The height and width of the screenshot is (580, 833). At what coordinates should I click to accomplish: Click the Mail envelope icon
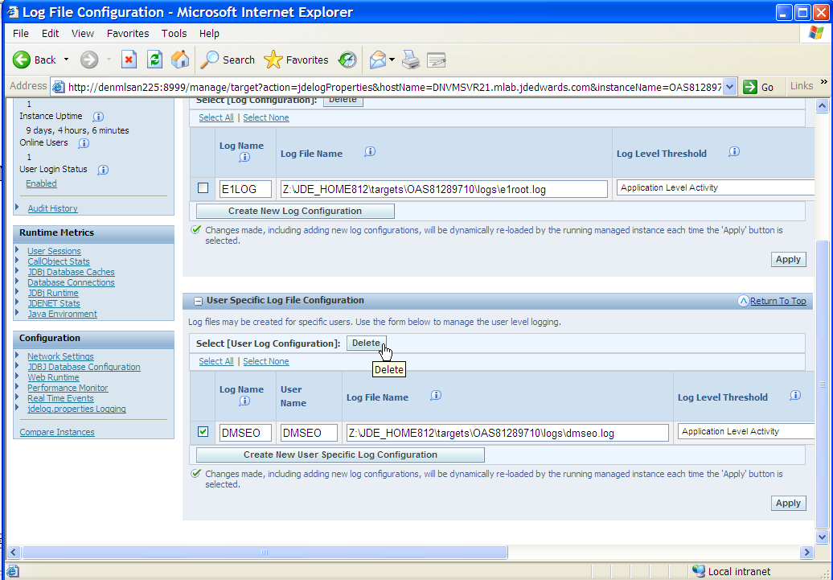(x=378, y=60)
